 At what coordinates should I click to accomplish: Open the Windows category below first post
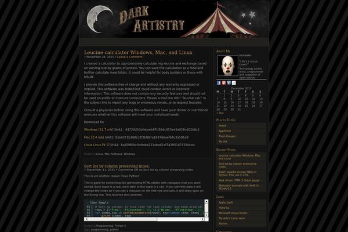coord(129,154)
